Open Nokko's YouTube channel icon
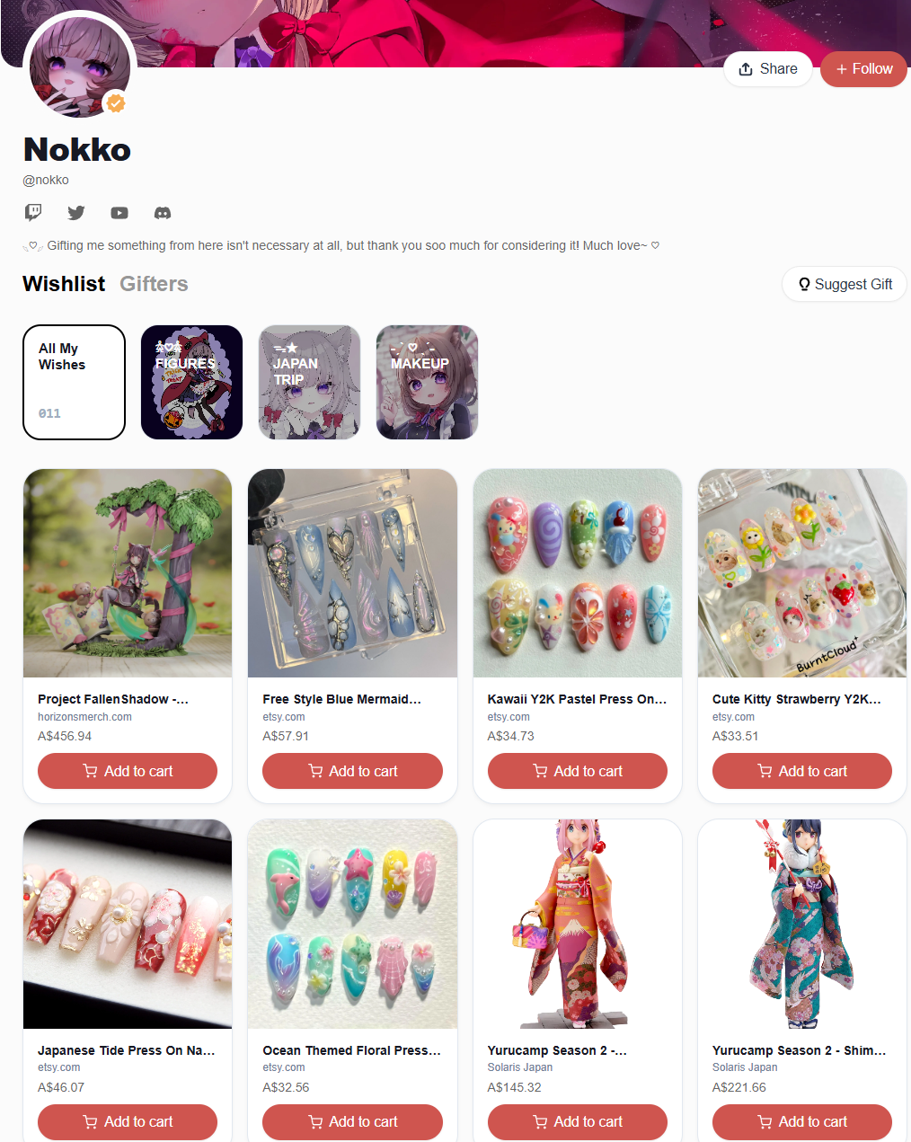 (119, 213)
